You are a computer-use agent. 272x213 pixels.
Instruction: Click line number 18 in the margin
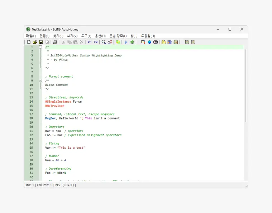[x=31, y=118]
